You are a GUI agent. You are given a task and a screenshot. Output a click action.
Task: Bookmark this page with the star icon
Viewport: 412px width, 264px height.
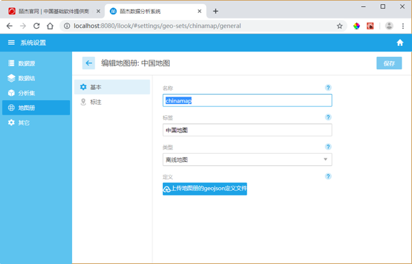tap(339, 26)
